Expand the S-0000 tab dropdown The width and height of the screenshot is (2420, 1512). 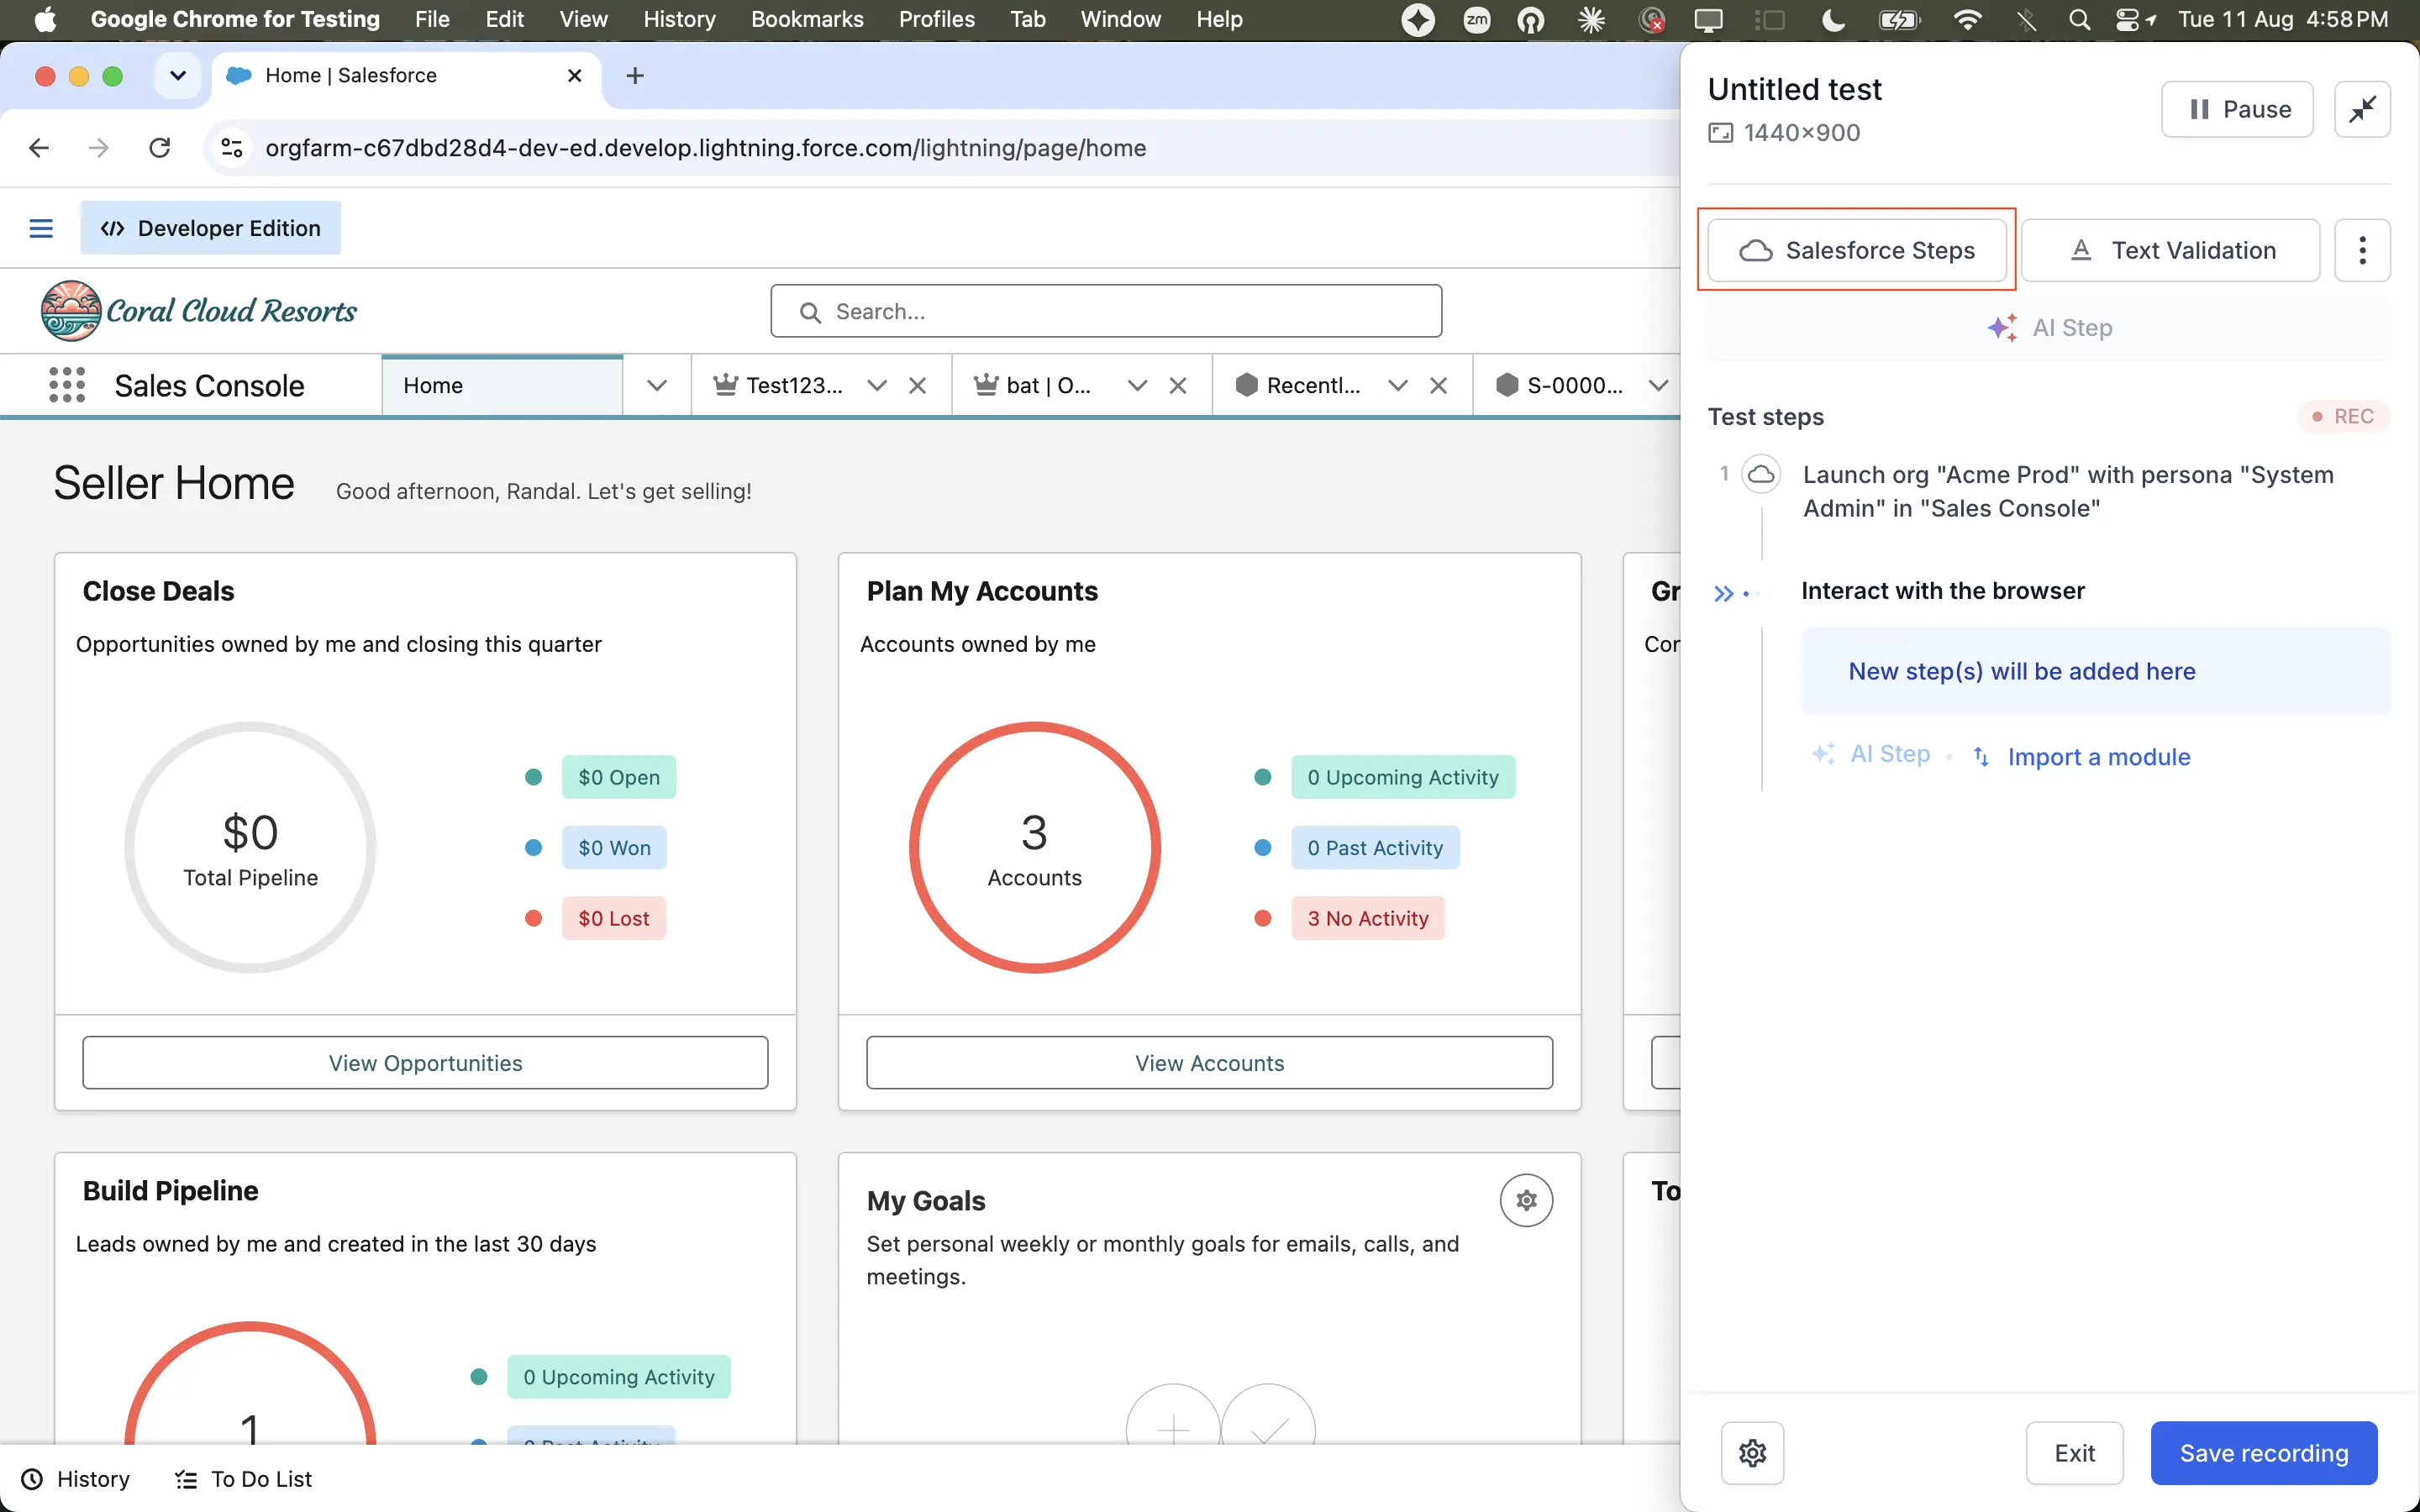[x=1658, y=386]
